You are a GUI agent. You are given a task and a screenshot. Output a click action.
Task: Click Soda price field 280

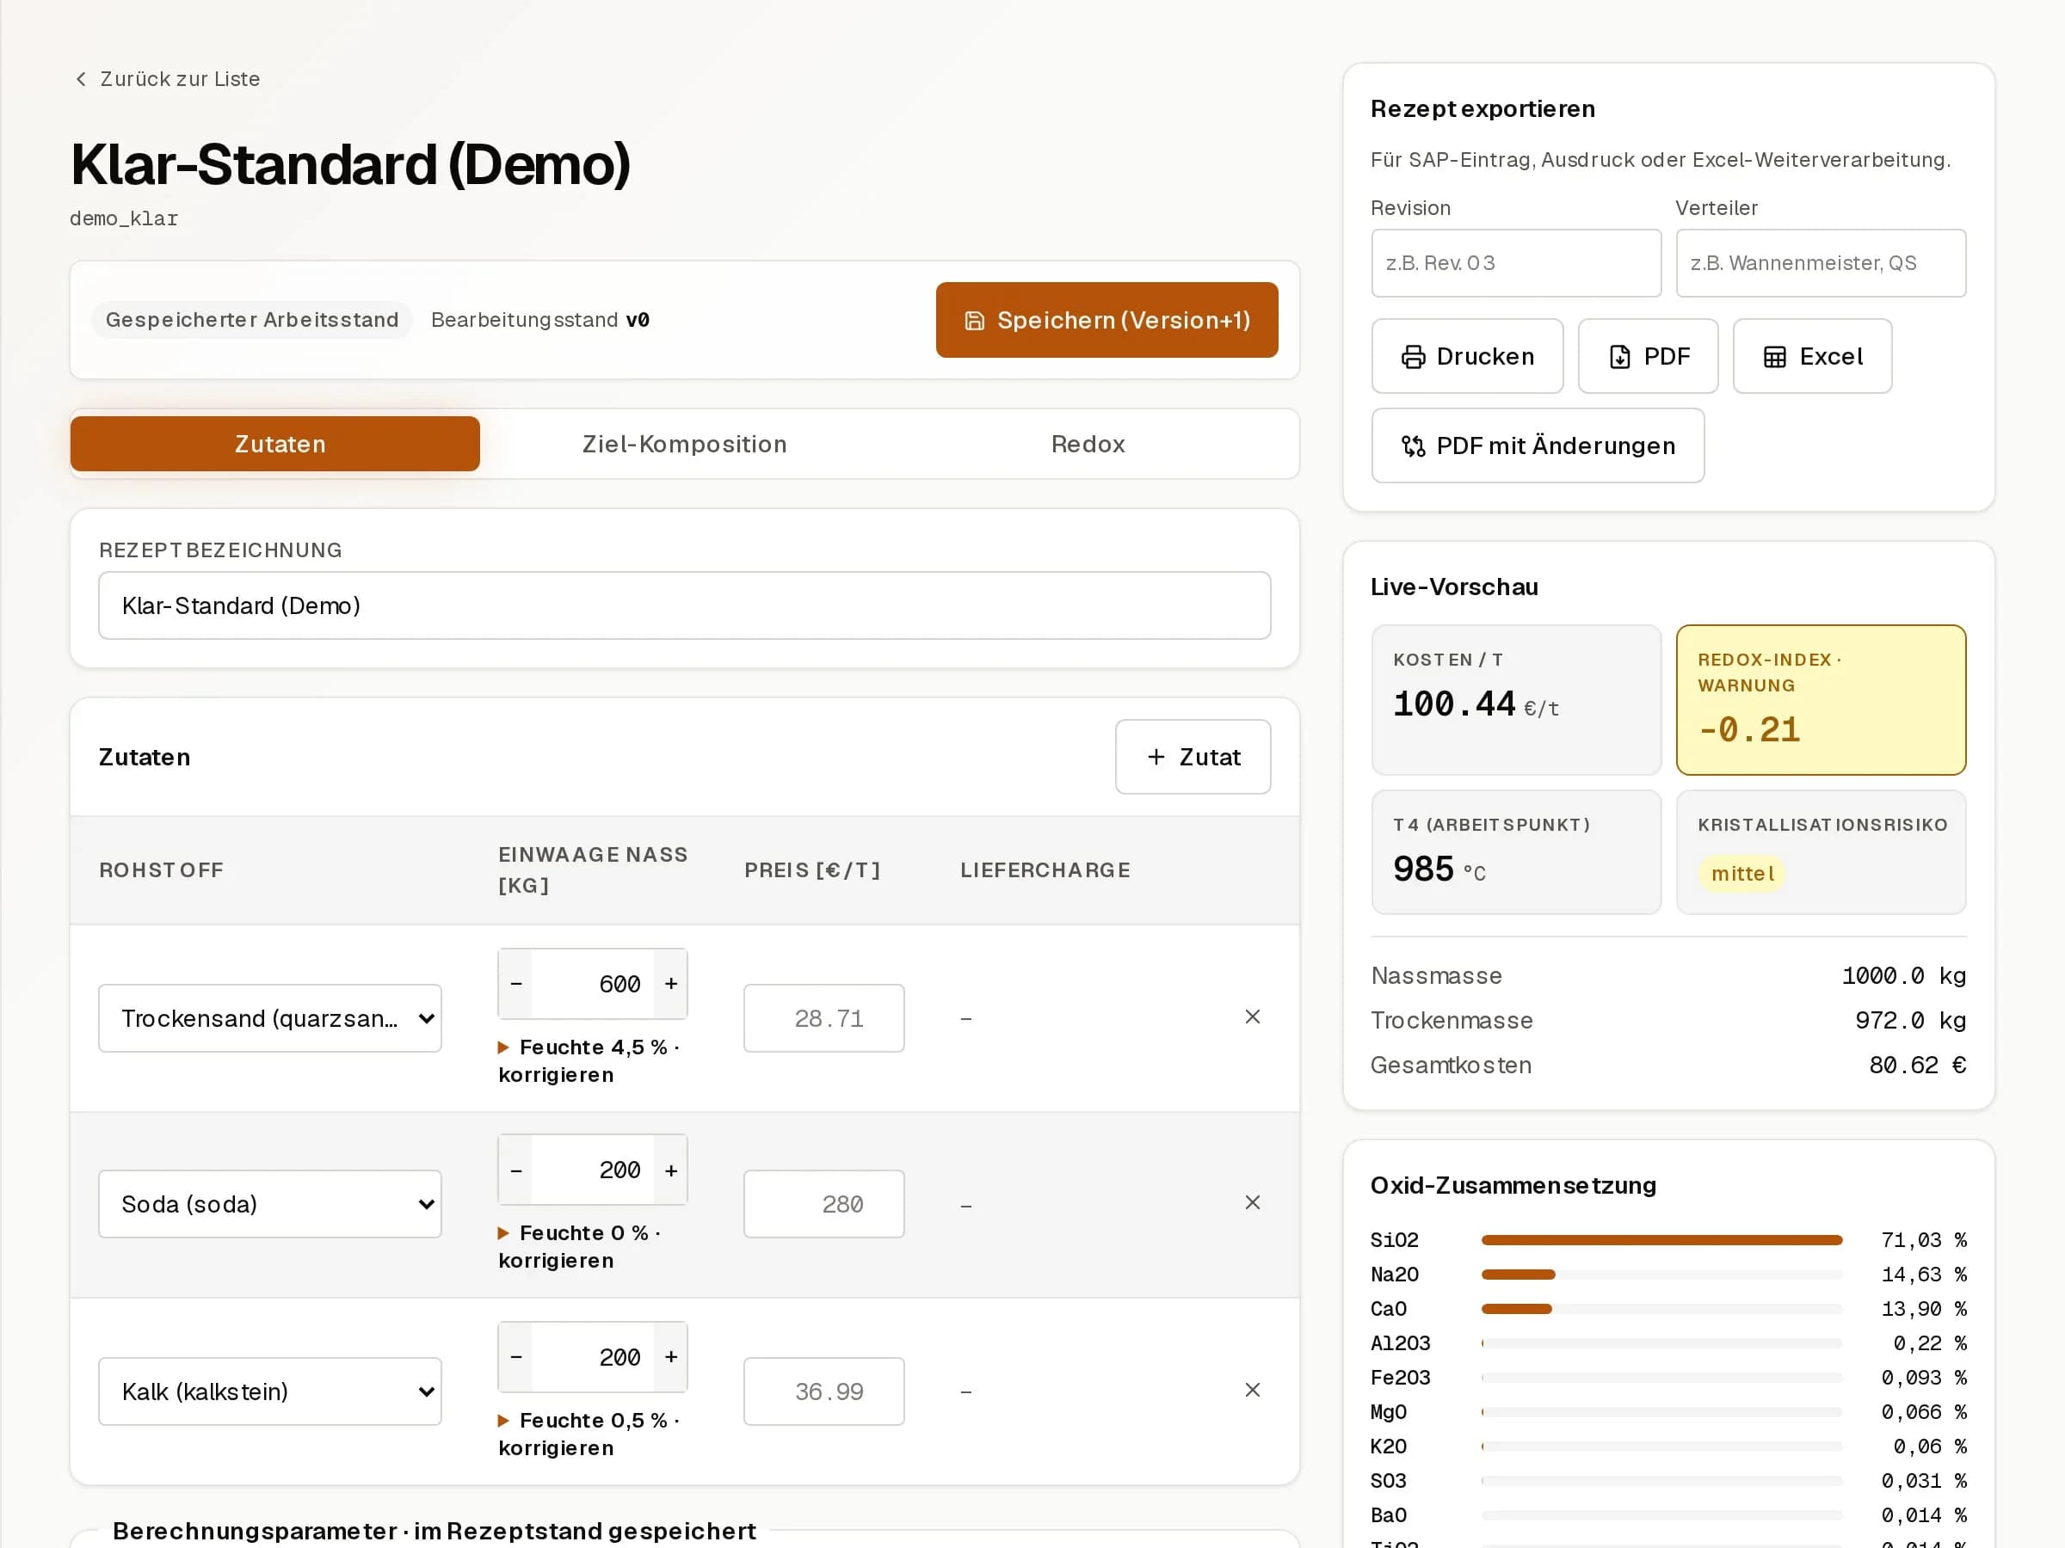823,1204
